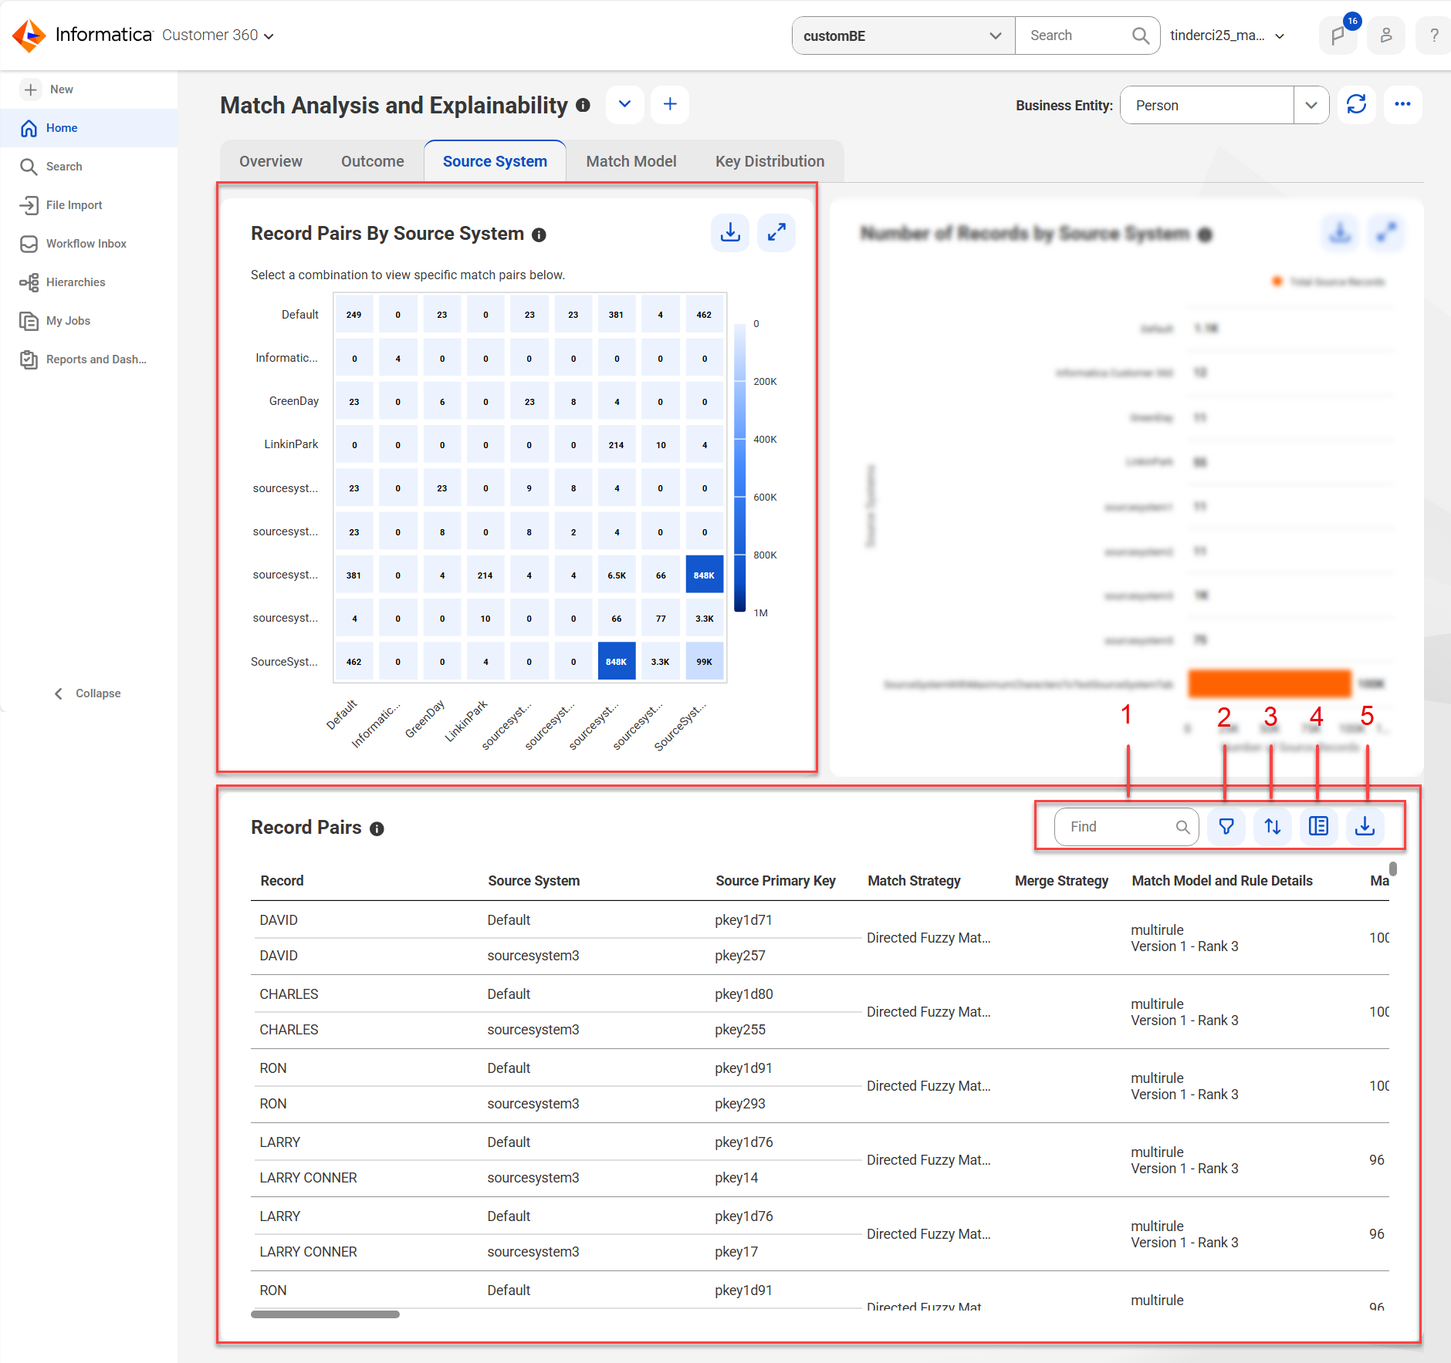The height and width of the screenshot is (1363, 1451).
Task: Click Match Model and Rule Details header
Action: tap(1222, 881)
